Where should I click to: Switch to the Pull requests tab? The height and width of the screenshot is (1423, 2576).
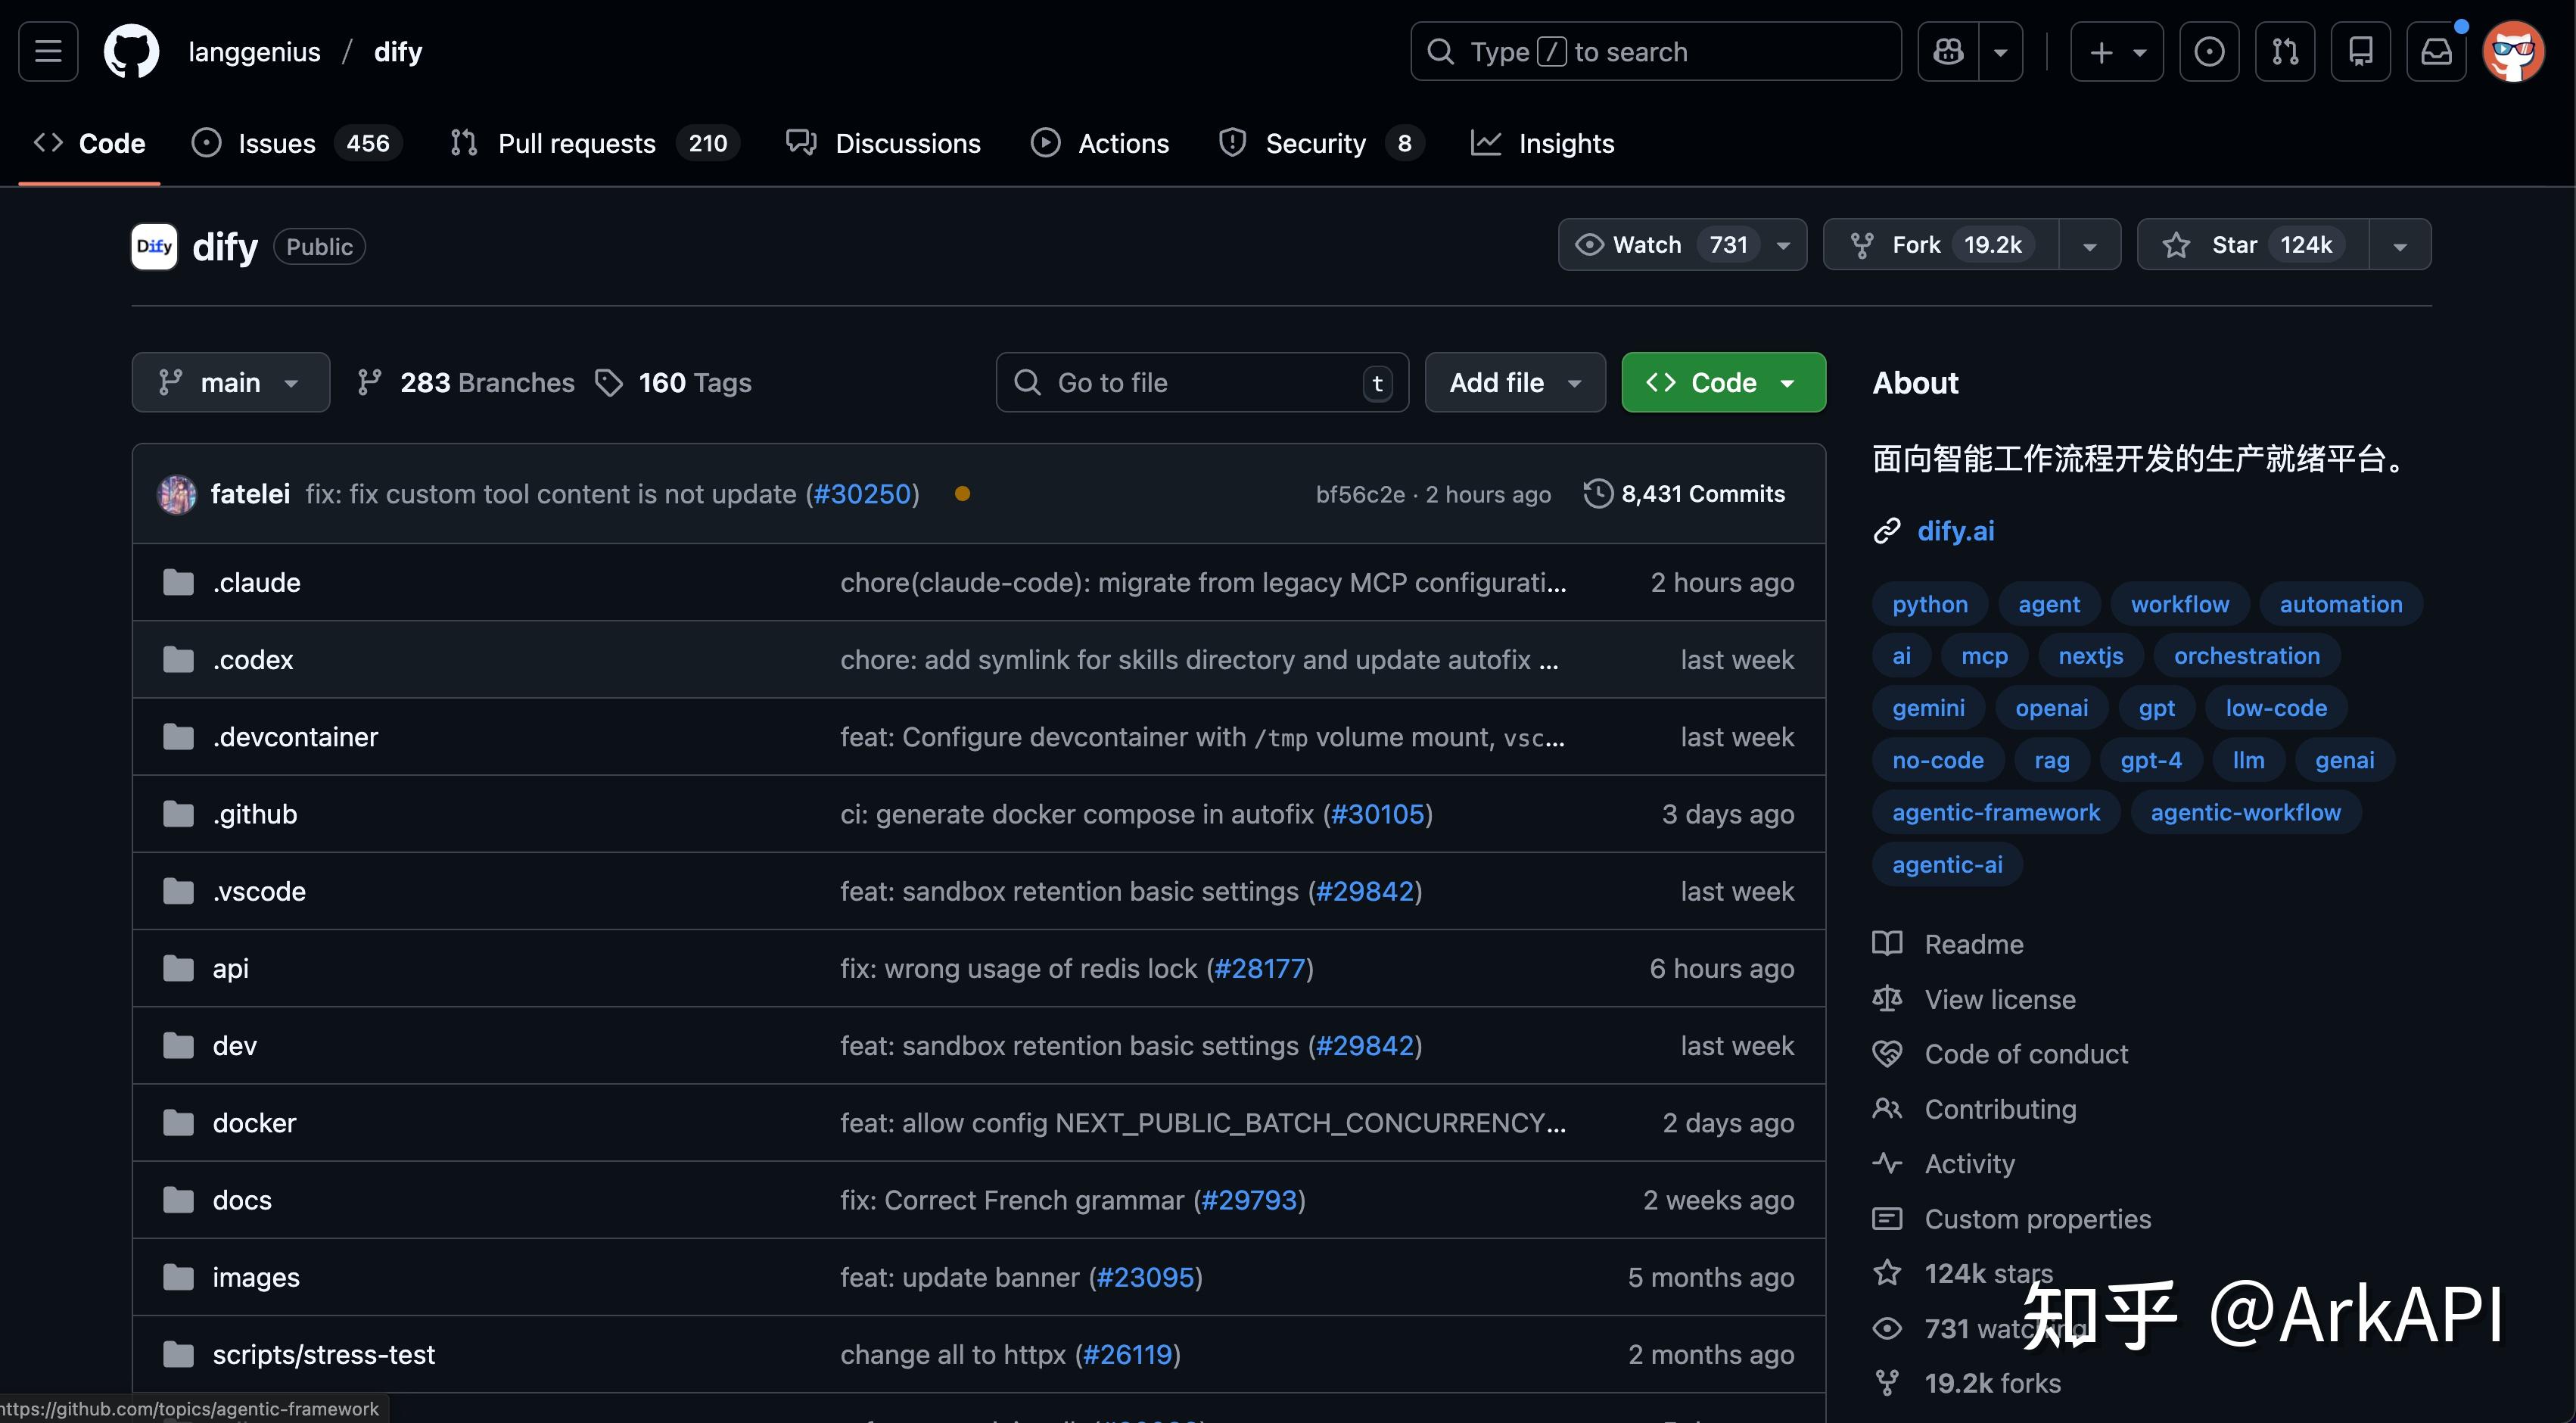coord(594,143)
